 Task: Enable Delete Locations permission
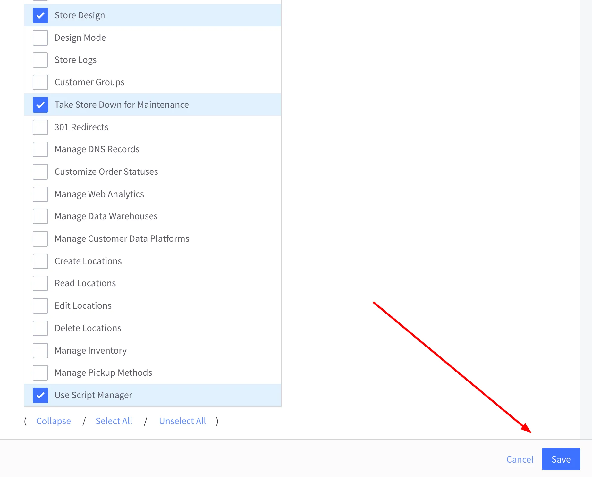40,328
